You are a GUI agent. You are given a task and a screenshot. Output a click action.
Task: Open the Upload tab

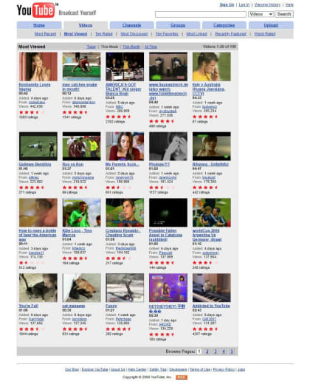[x=271, y=25]
